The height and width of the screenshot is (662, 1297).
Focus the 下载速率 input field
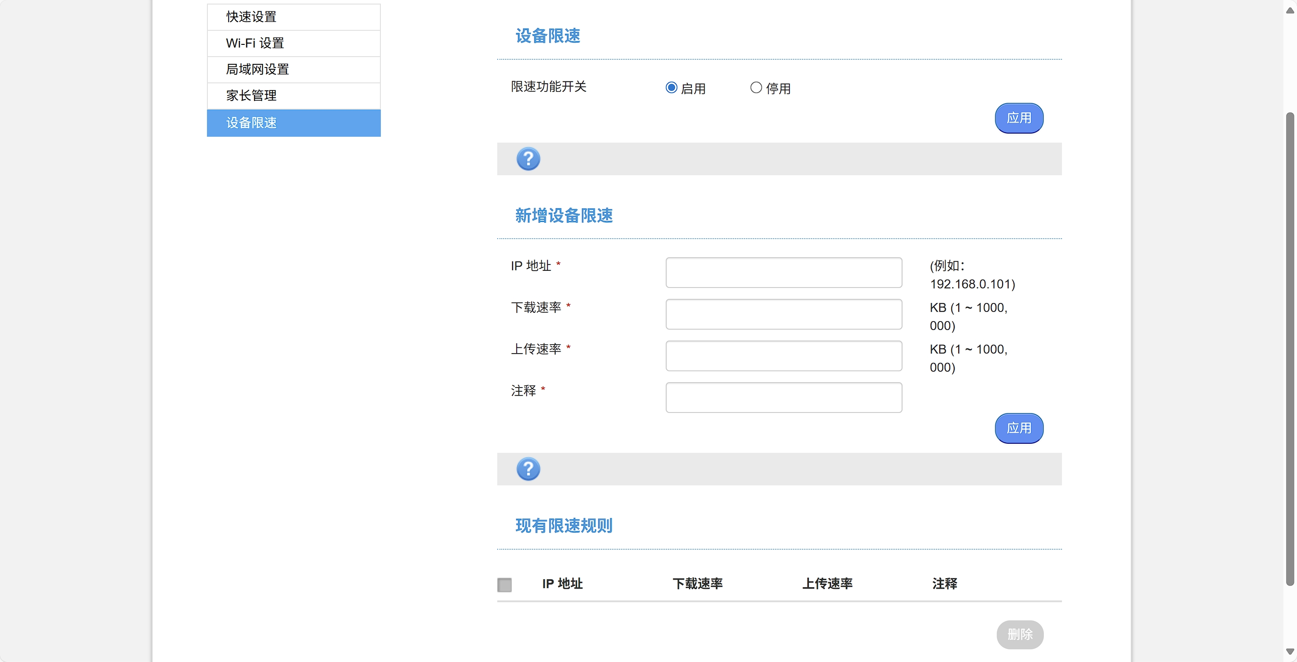click(784, 315)
